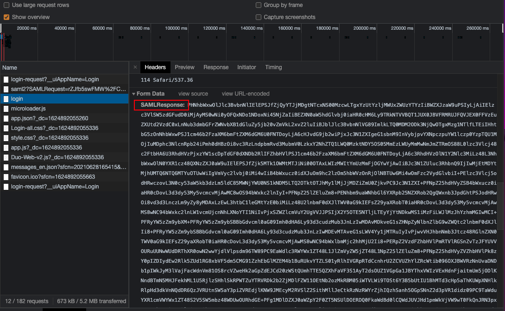The width and height of the screenshot is (505, 311).
Task: Click the file icon next to favicon.ico
Action: pyautogui.click(x=6, y=177)
